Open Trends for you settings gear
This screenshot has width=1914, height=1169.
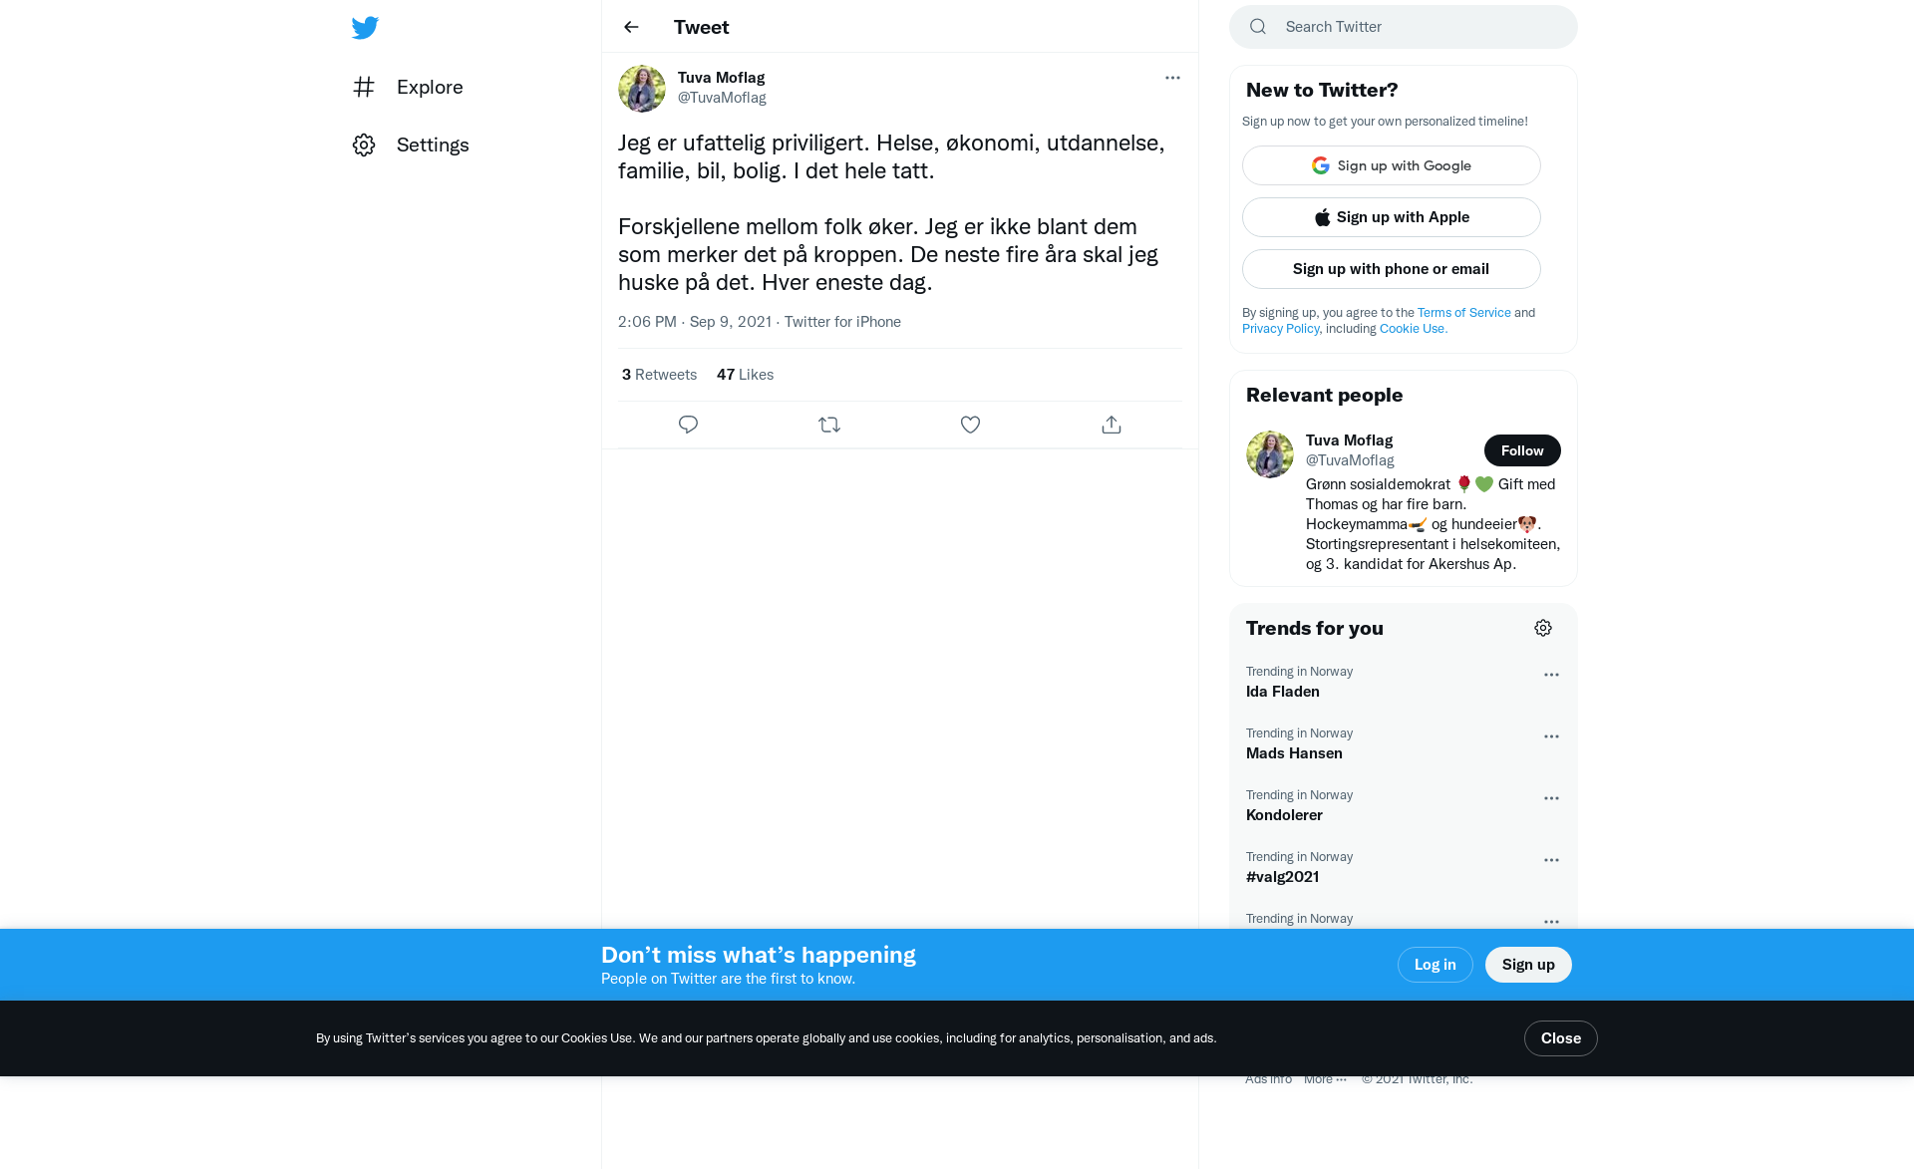1543,628
